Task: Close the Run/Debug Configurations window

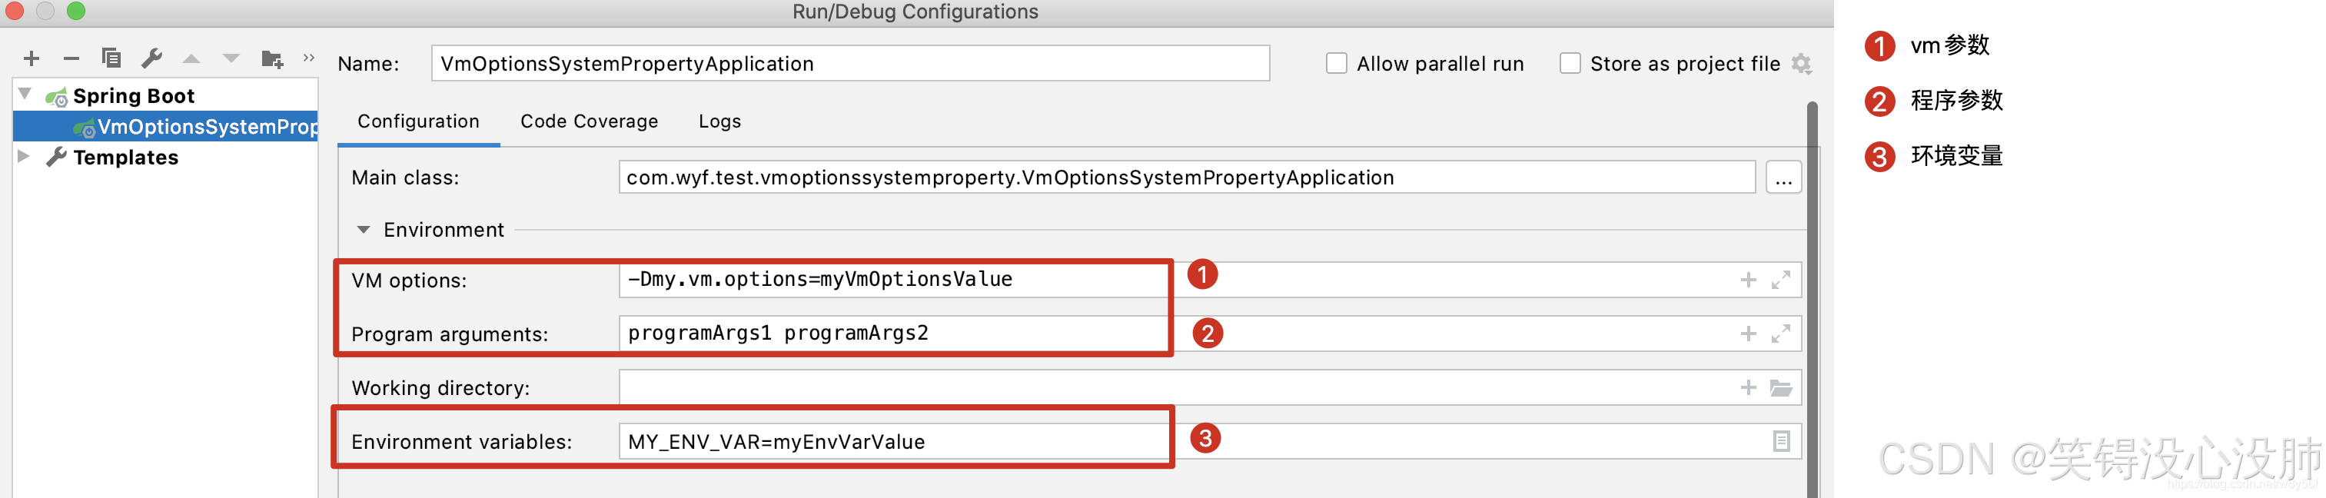Action: pyautogui.click(x=14, y=11)
